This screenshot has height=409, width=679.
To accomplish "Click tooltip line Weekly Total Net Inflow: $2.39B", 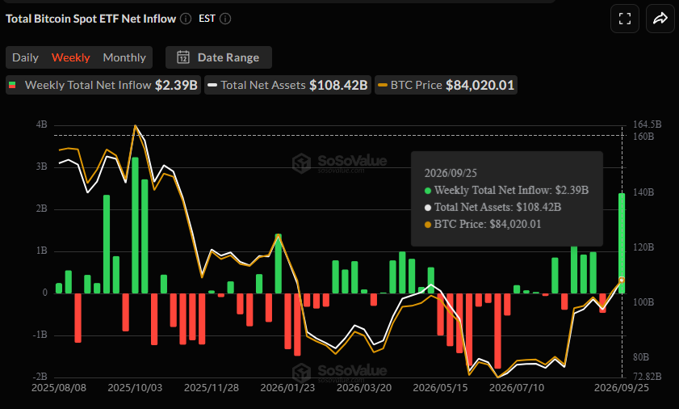I will click(x=507, y=190).
